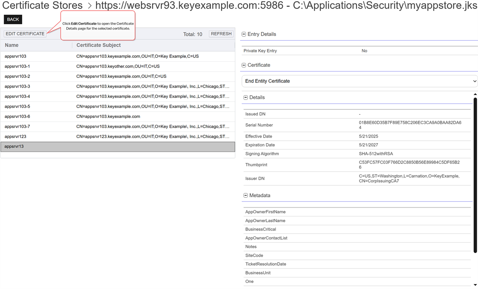Open the End Entity Certificate dropdown
Image resolution: width=478 pixels, height=289 pixels.
click(x=360, y=81)
